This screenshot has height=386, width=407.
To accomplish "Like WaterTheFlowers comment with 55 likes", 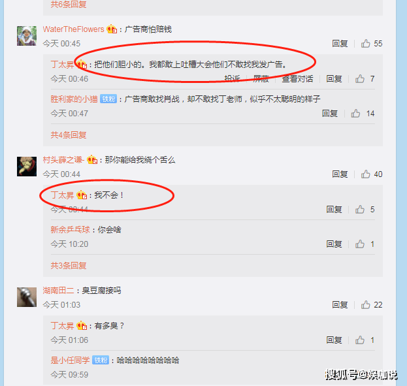I will [365, 43].
